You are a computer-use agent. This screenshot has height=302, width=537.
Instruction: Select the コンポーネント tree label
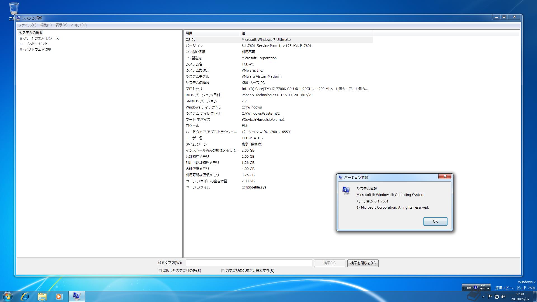click(x=36, y=44)
